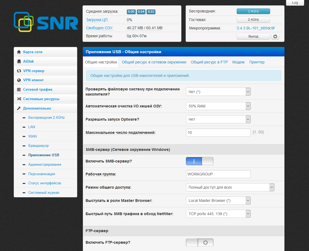Open the Режим общего доступа dropdown
The width and height of the screenshot is (309, 251).
[230, 187]
